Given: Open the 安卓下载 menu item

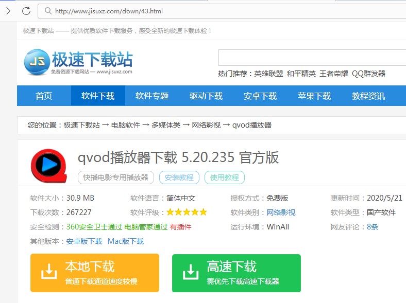Looking at the screenshot, I should (x=260, y=96).
